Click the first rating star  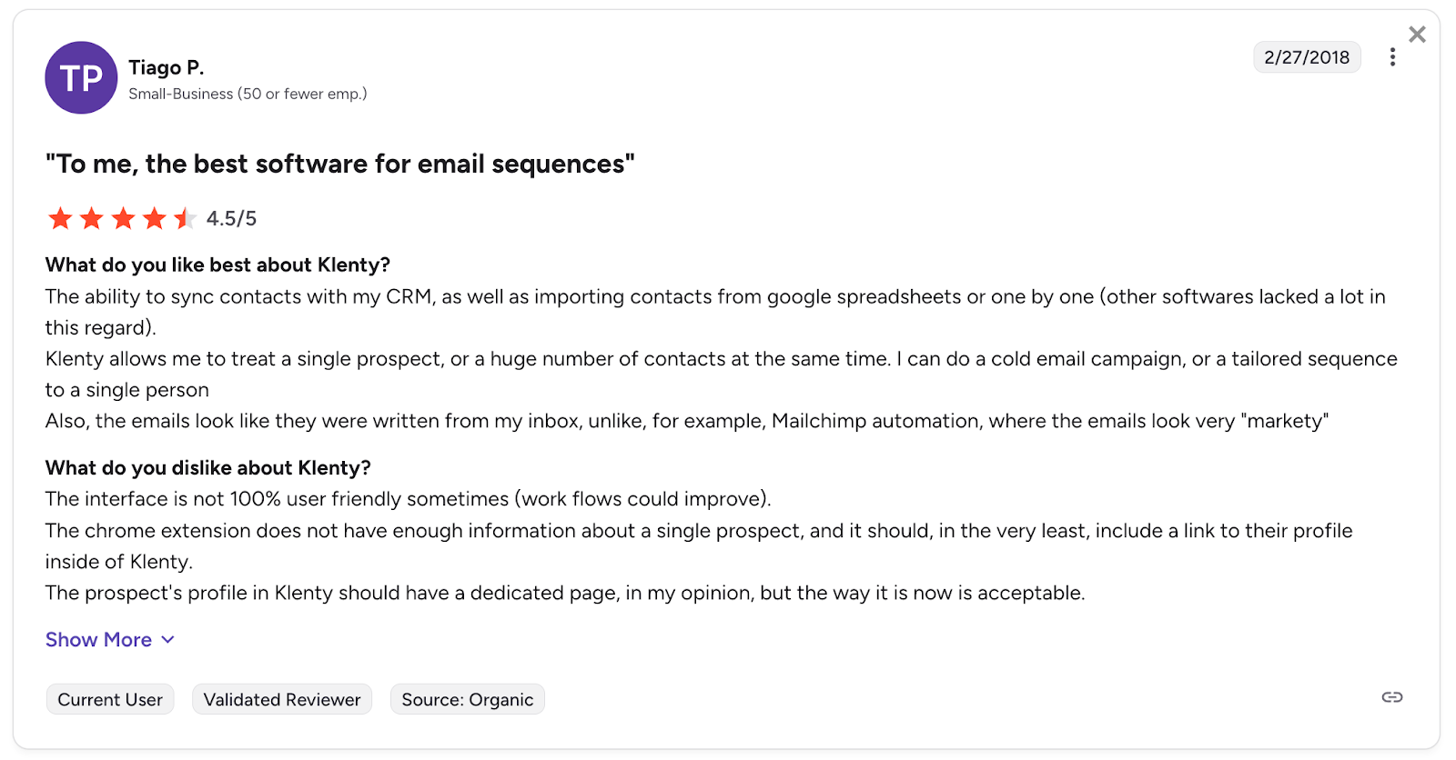pos(61,218)
